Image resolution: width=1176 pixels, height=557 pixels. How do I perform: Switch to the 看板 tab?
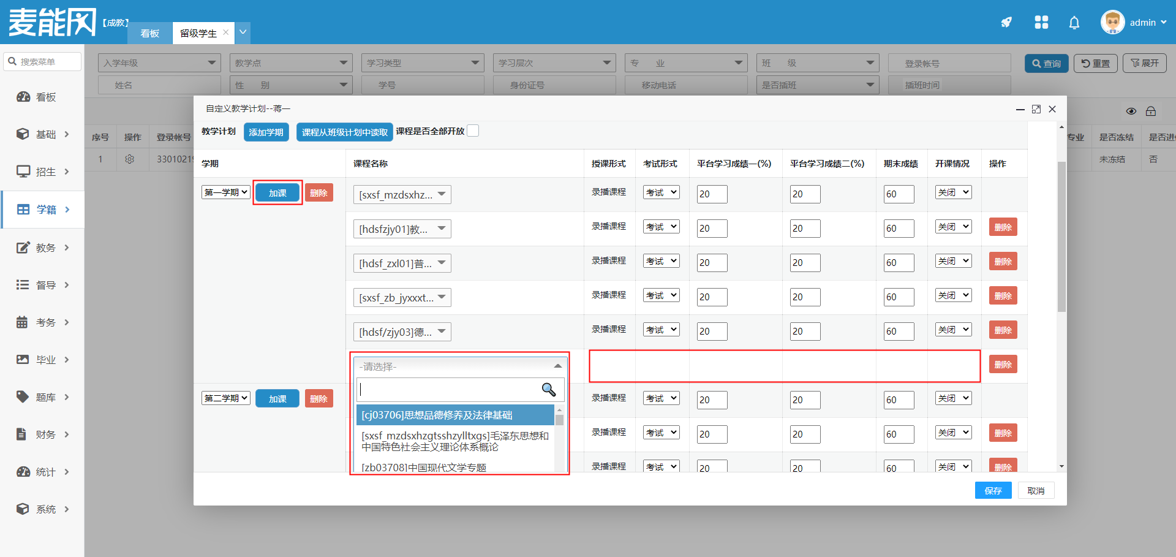(x=149, y=33)
